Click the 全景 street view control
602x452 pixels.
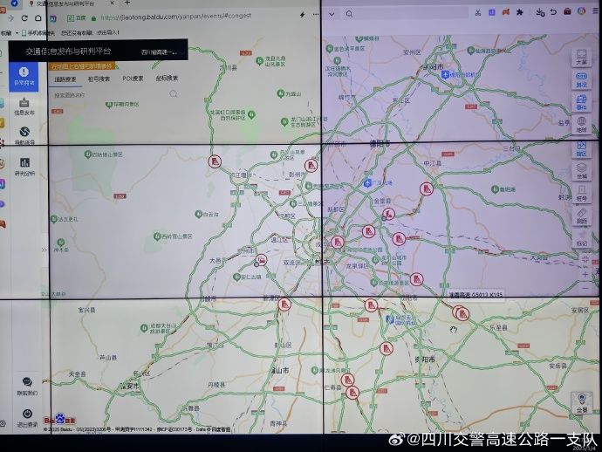581,403
